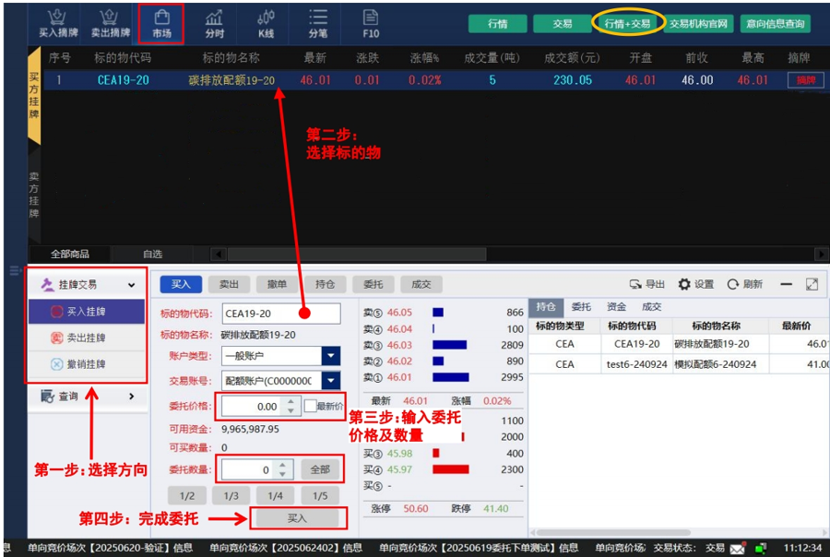Switch to the 分时 chart icon

[214, 23]
